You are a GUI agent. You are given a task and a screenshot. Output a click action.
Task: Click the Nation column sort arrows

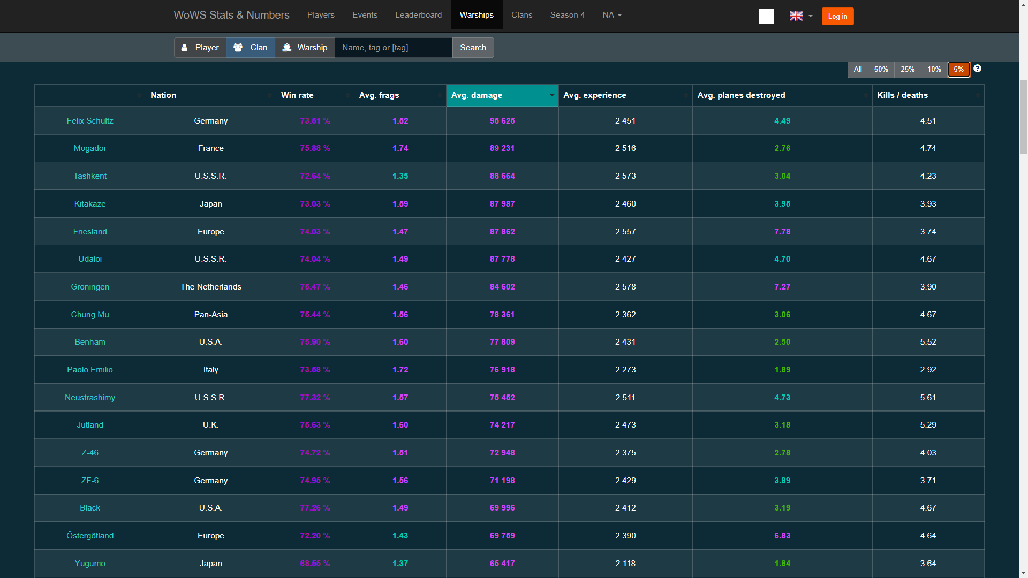coord(269,95)
